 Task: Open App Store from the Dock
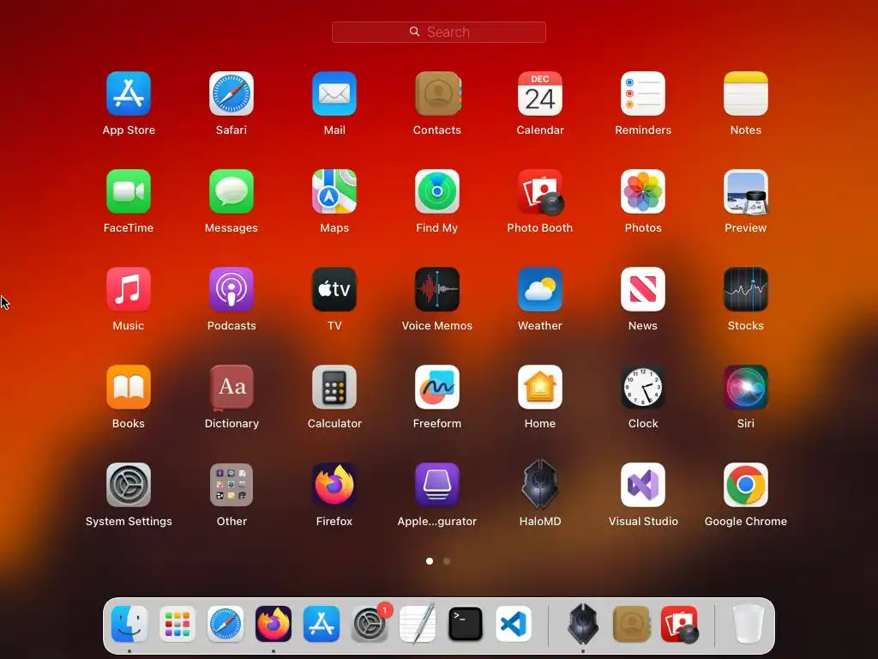click(322, 624)
